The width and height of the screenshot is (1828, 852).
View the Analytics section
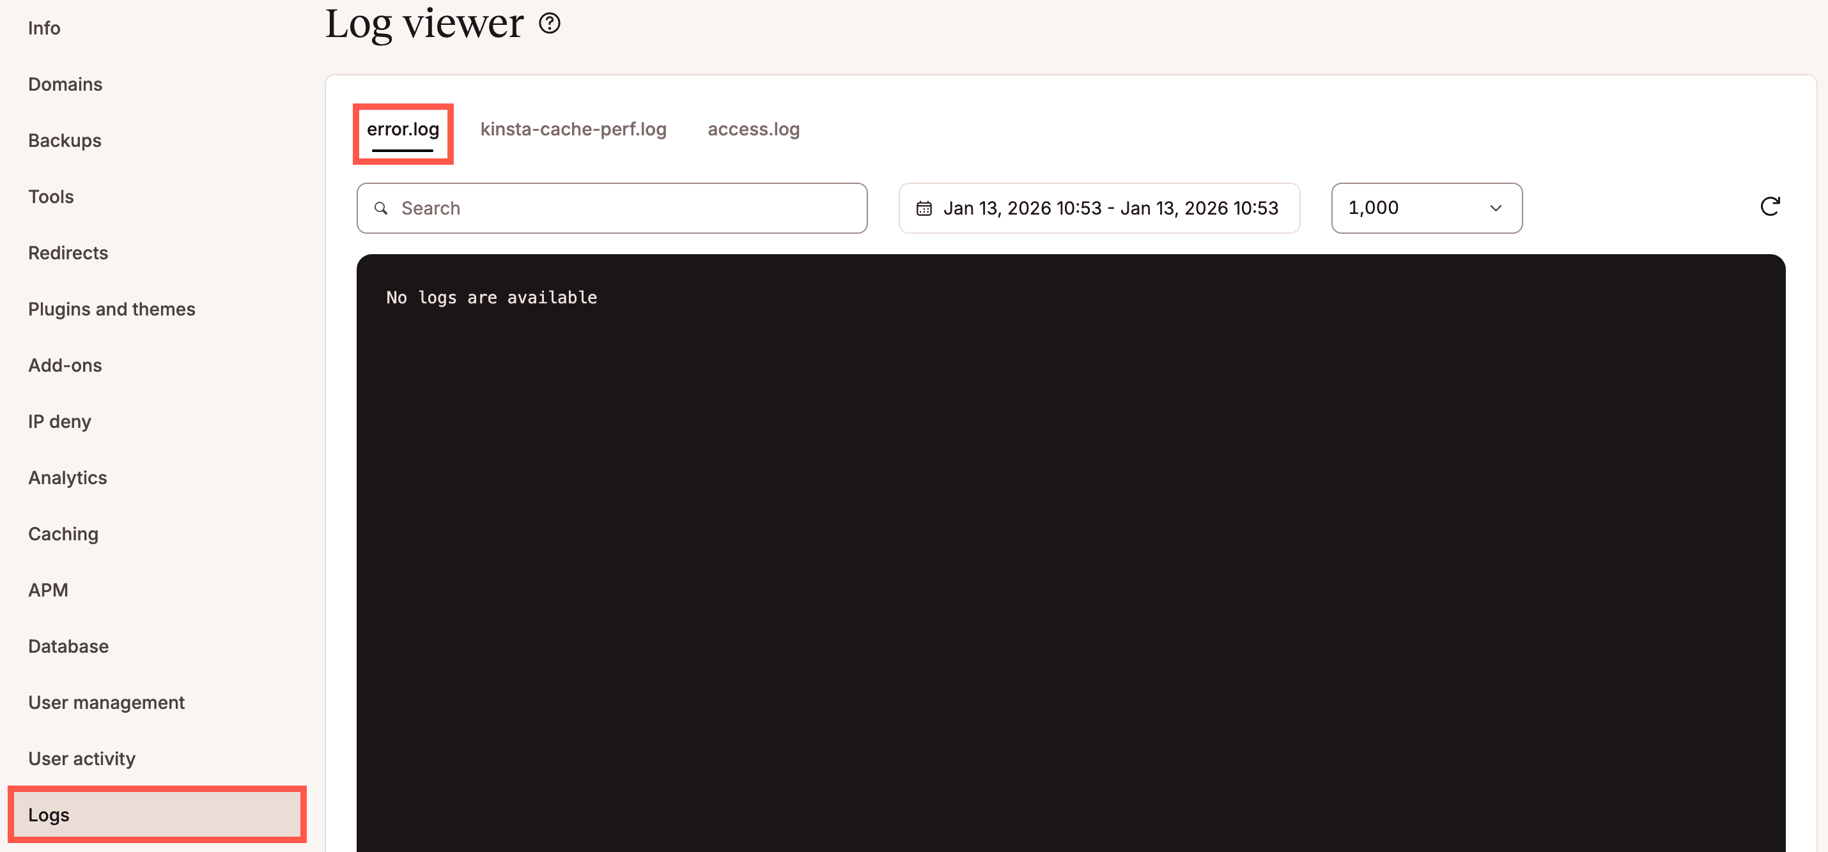67,477
